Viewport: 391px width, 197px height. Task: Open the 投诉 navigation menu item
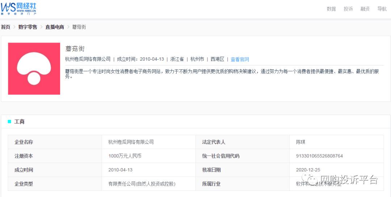click(348, 9)
